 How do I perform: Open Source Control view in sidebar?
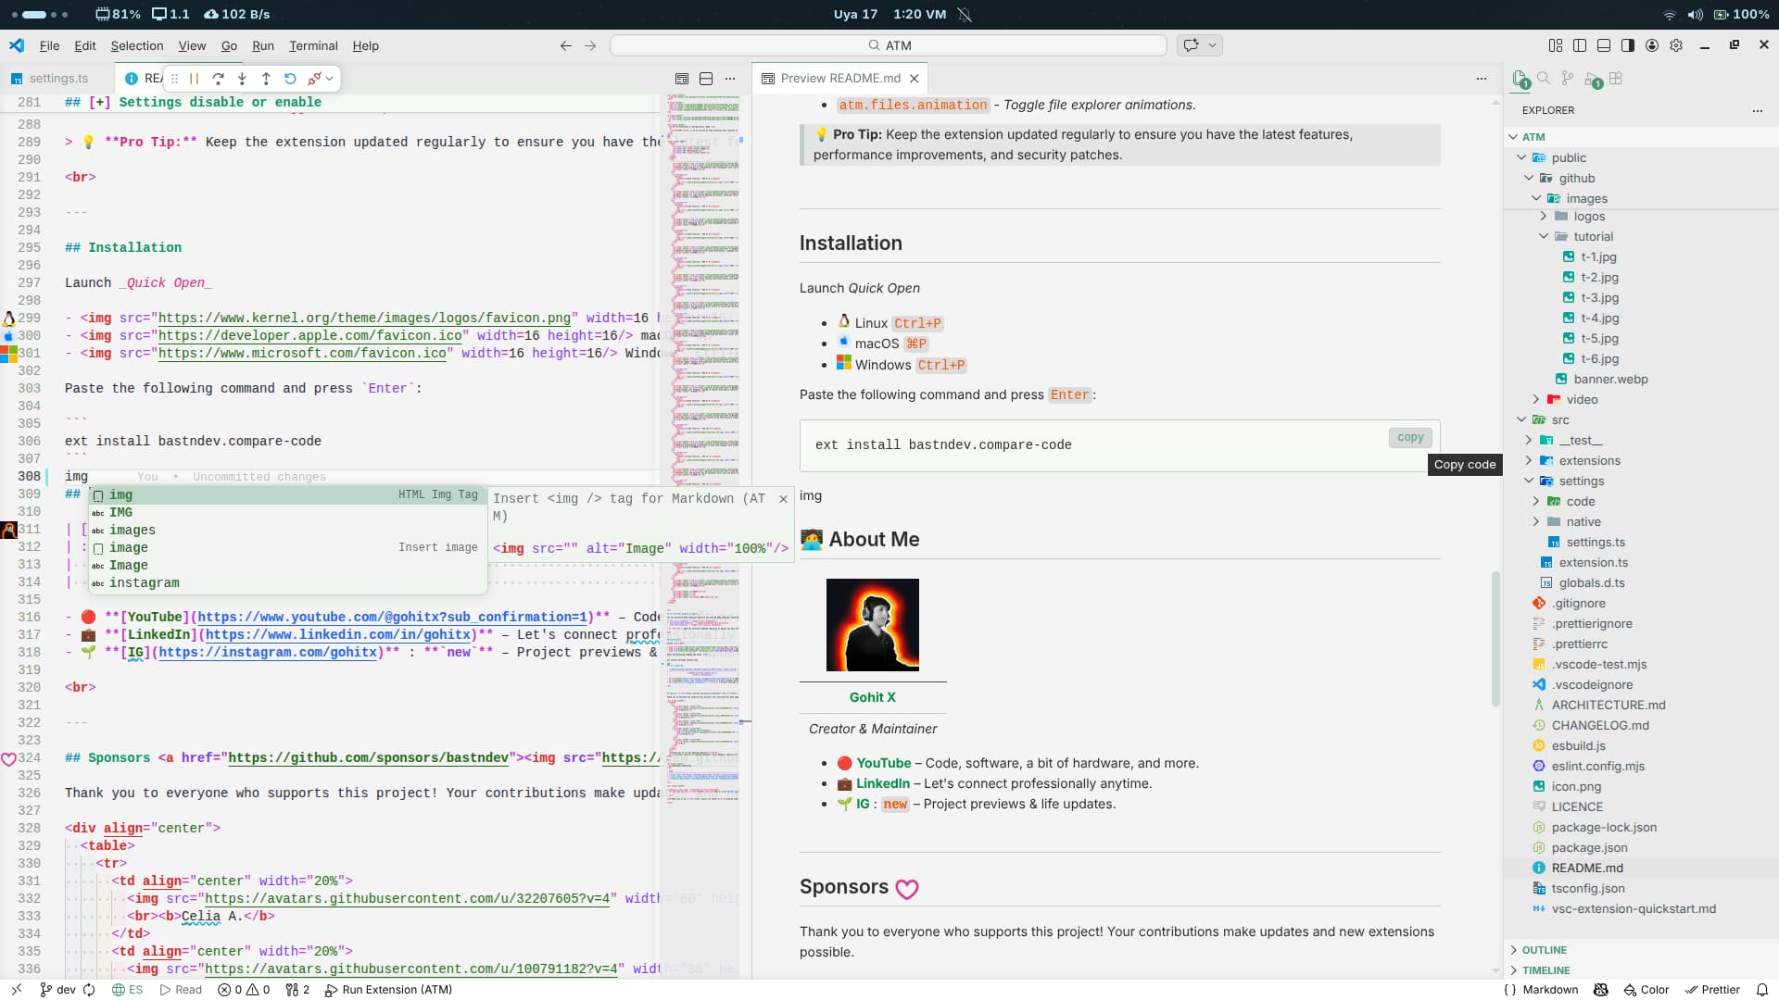pyautogui.click(x=1567, y=79)
